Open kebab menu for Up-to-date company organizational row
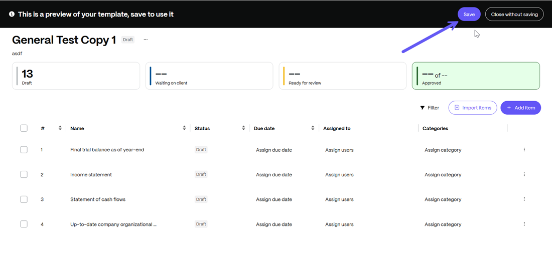Viewport: 552px width, 272px height. [x=524, y=224]
